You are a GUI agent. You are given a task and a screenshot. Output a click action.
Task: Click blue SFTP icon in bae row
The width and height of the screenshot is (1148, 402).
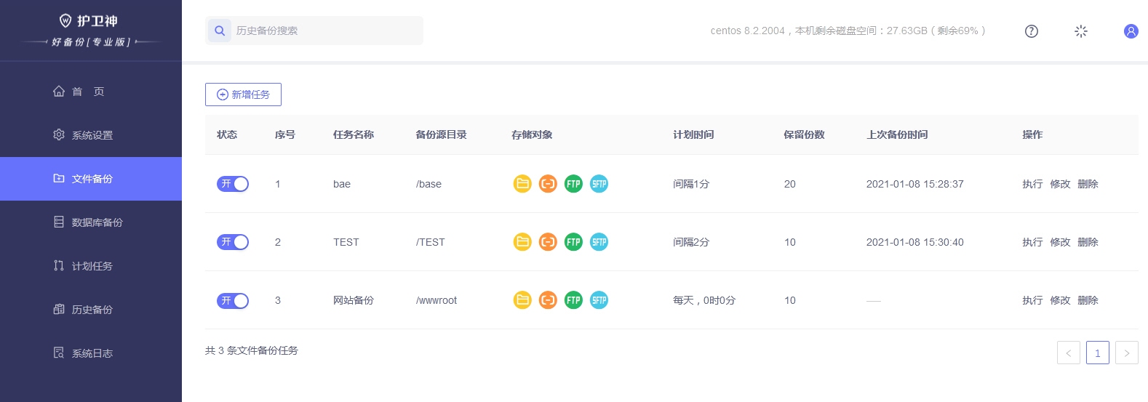coord(599,184)
